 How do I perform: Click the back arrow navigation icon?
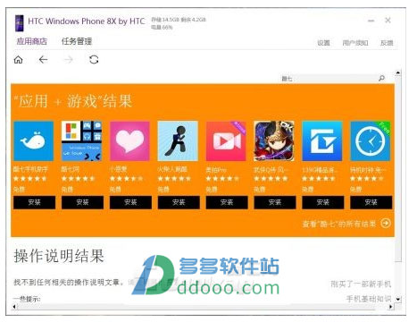[x=43, y=60]
